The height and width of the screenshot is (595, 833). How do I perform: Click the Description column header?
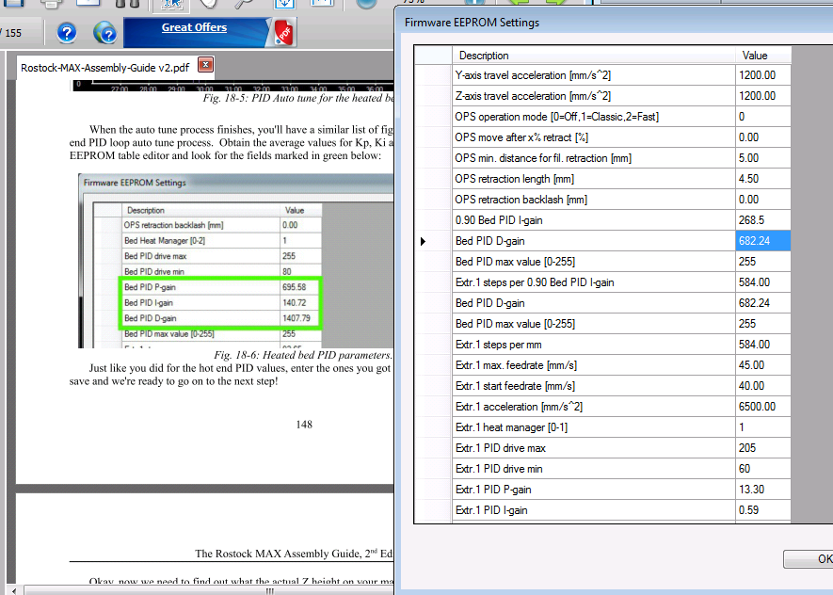484,56
